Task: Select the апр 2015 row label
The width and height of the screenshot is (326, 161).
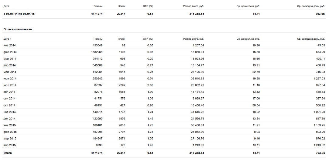Action: 9,145
